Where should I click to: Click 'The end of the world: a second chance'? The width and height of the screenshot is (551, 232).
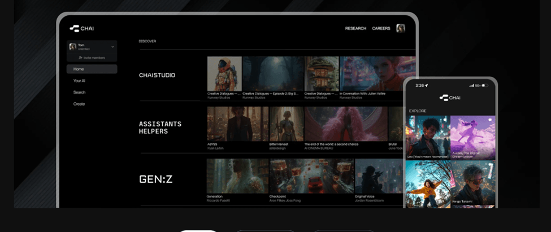click(x=331, y=145)
